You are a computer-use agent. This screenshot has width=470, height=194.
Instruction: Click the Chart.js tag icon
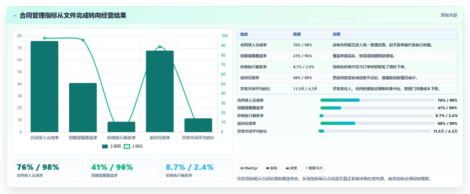tap(242, 168)
